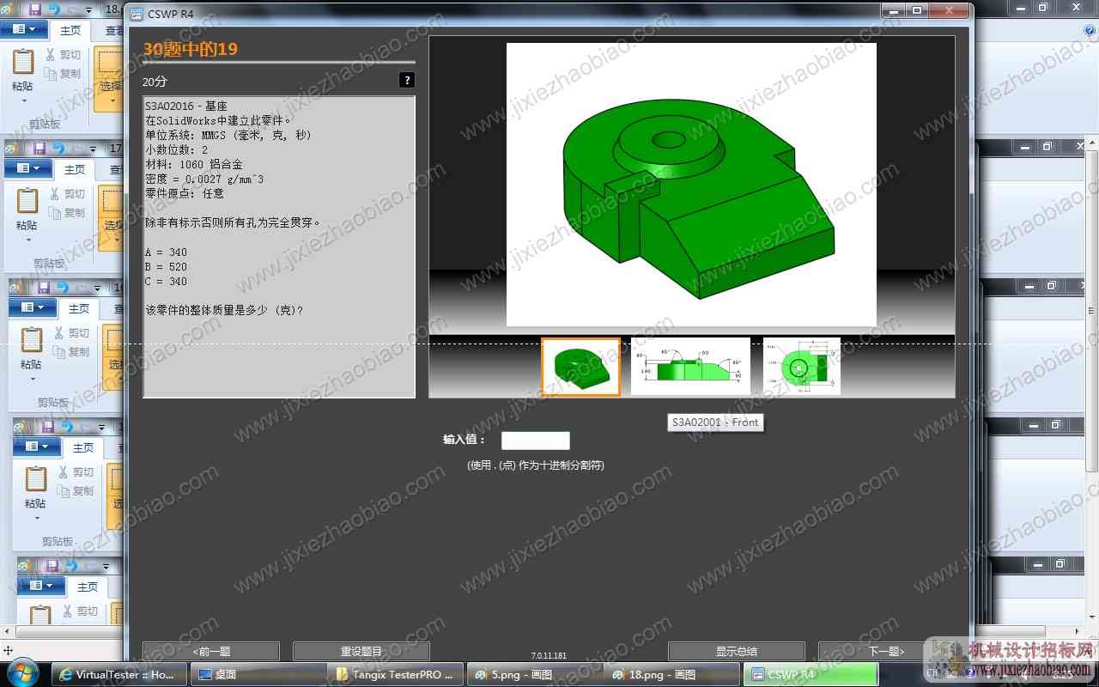Open blue Paint menu button in window 17
Viewport: 1099px width, 687px height.
click(27, 168)
